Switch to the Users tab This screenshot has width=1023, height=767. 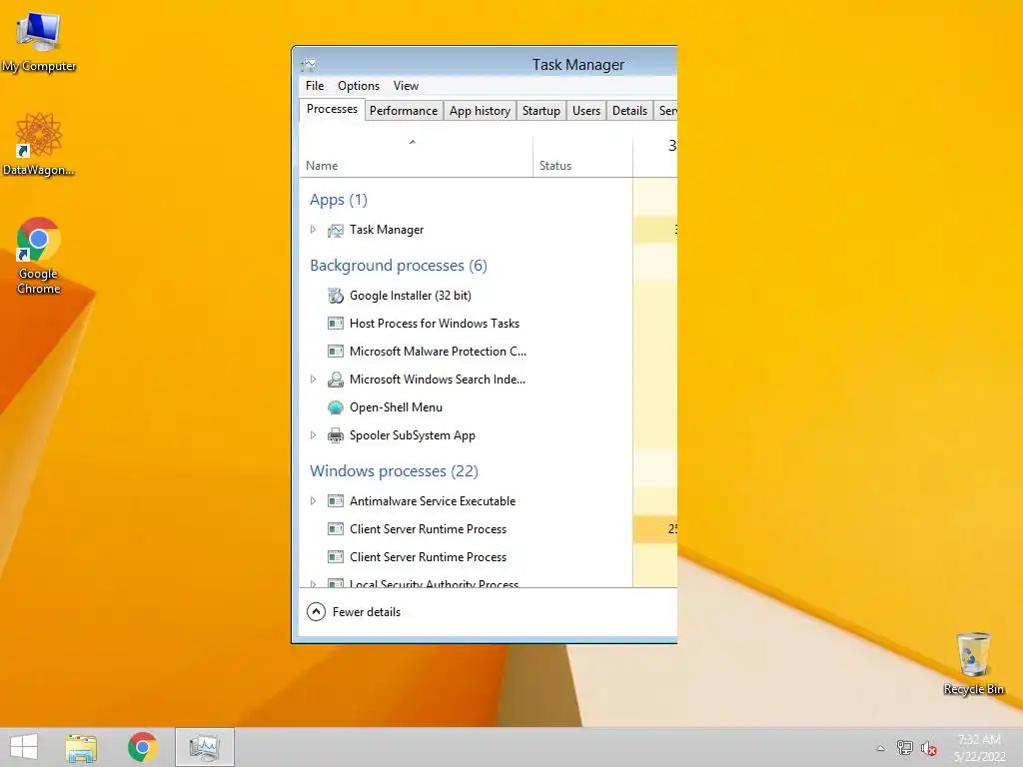click(585, 111)
